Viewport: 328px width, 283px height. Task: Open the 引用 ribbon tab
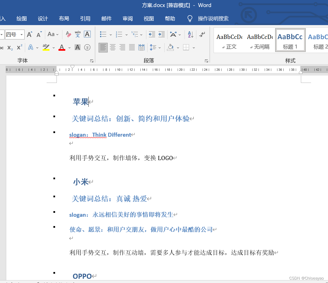click(x=85, y=19)
